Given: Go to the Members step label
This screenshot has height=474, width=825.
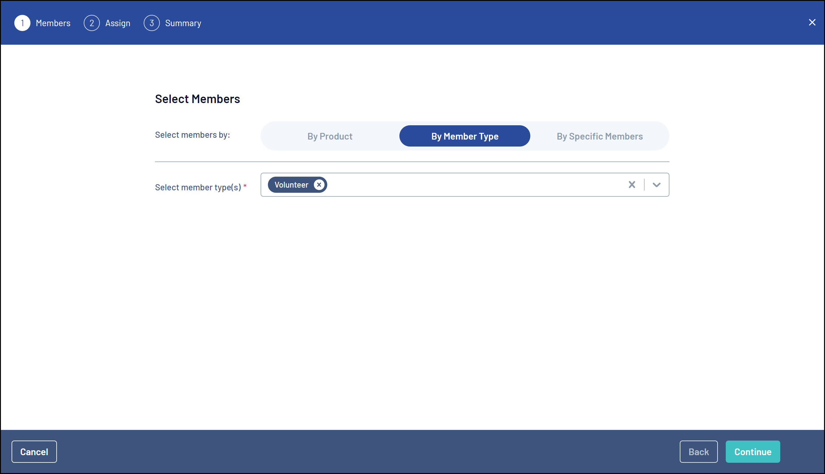Looking at the screenshot, I should click(x=53, y=23).
